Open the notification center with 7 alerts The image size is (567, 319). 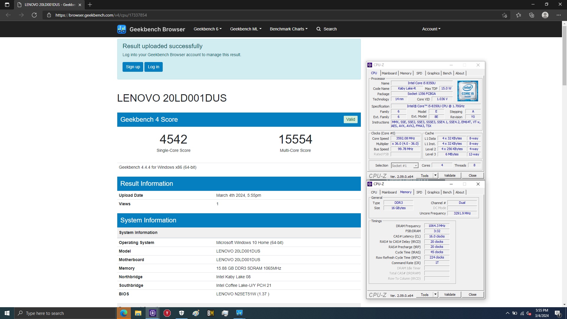558,313
